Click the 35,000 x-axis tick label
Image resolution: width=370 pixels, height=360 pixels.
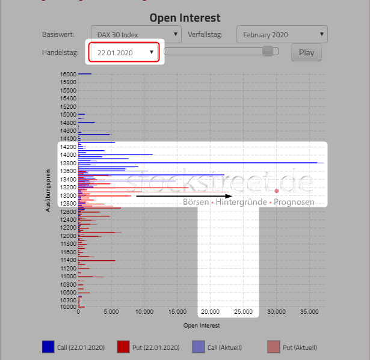coord(309,313)
